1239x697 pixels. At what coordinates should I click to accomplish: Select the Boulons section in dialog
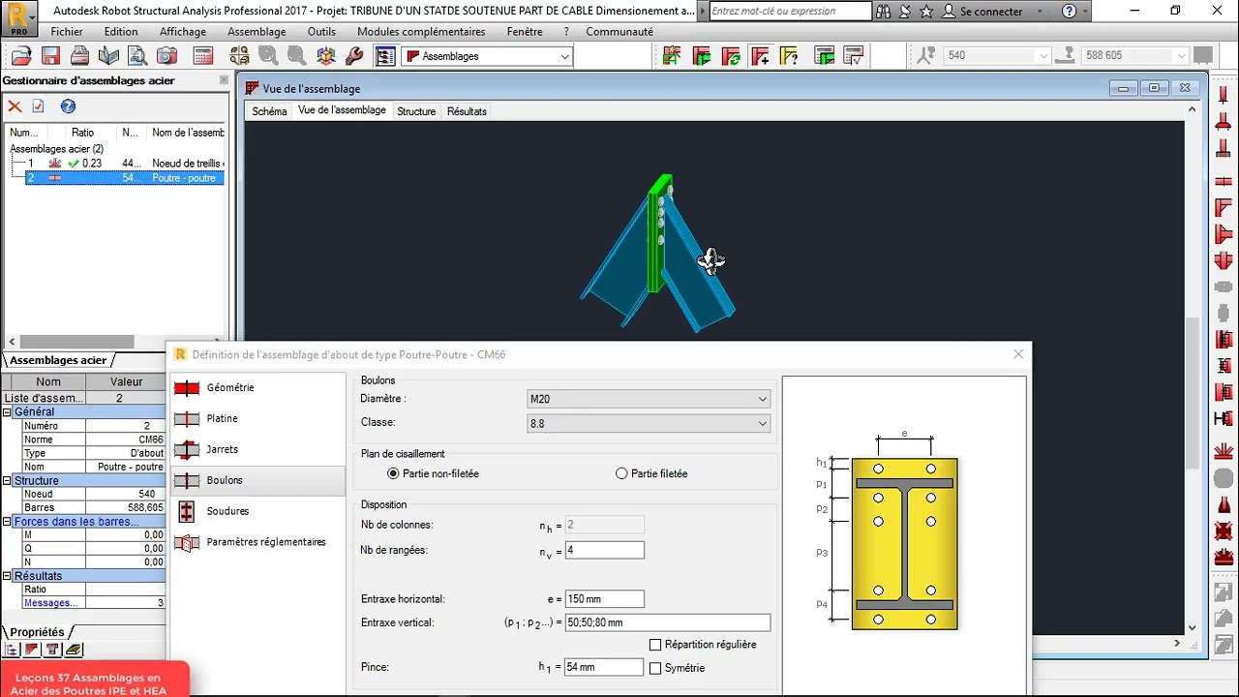click(257, 480)
